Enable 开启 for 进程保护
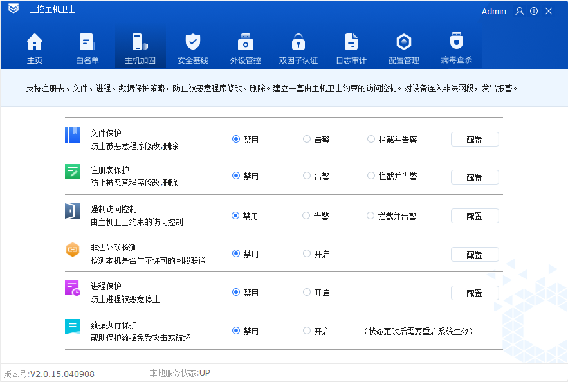 [x=307, y=292]
